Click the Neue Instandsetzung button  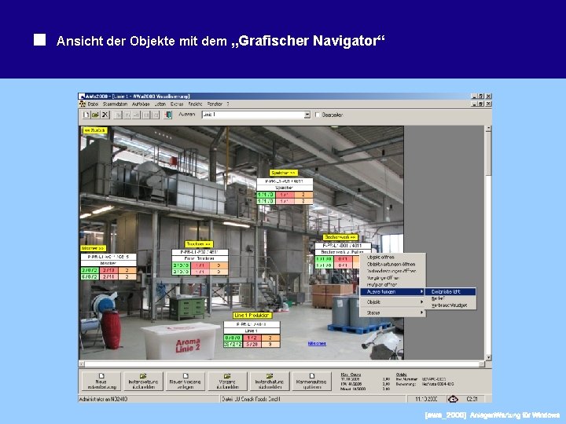(101, 381)
